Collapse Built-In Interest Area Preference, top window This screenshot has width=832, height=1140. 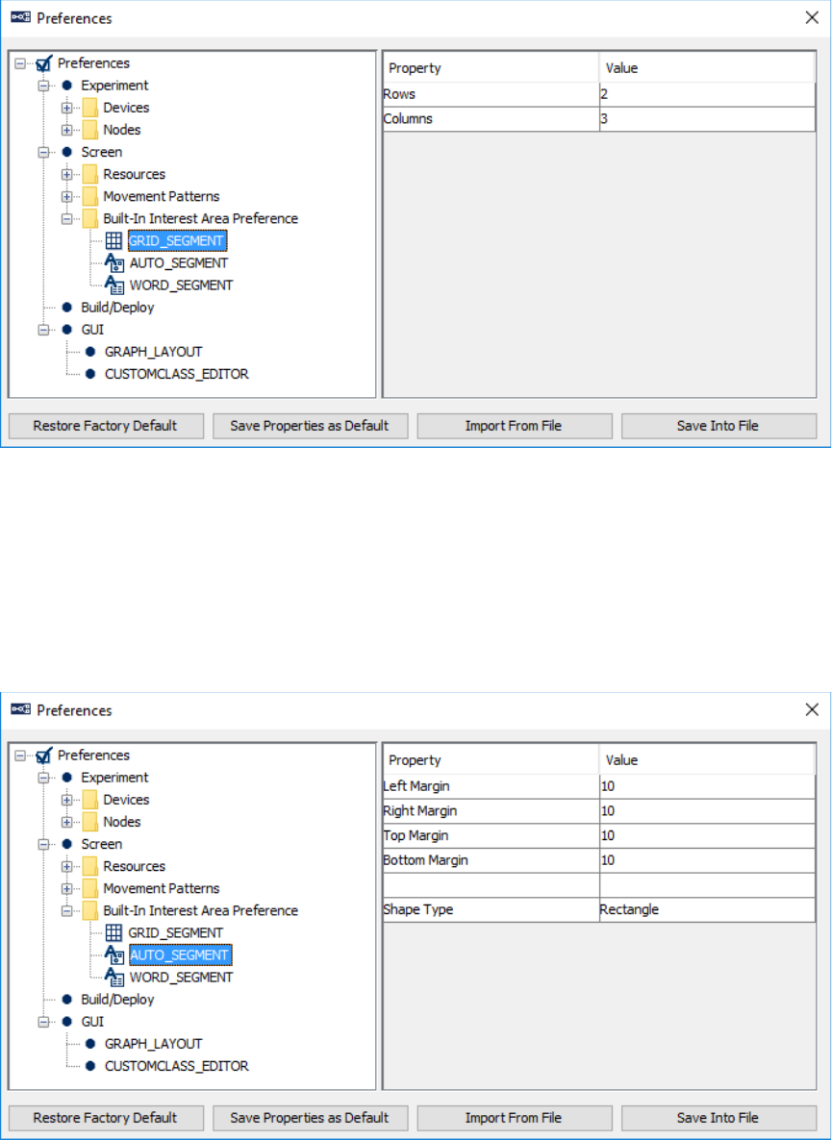coord(67,219)
